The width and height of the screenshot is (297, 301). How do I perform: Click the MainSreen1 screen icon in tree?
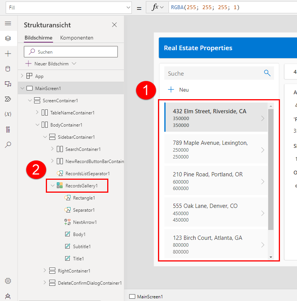click(x=30, y=88)
